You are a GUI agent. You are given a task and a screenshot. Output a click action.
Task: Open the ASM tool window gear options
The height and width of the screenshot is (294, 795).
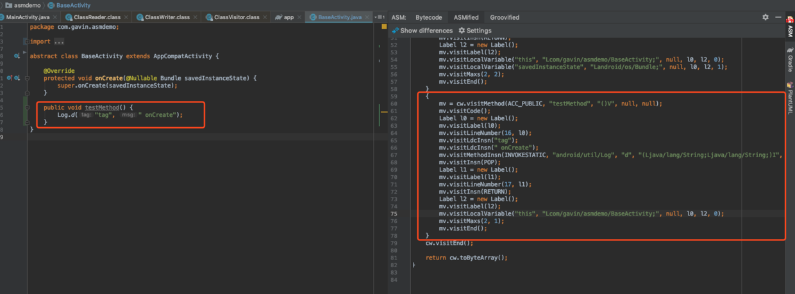tap(766, 17)
